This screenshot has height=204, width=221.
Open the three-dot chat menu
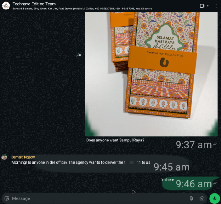(216, 6)
